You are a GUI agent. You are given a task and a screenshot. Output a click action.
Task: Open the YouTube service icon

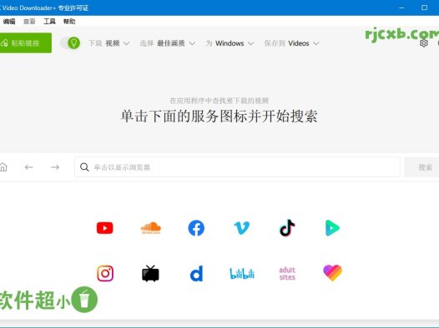click(104, 228)
